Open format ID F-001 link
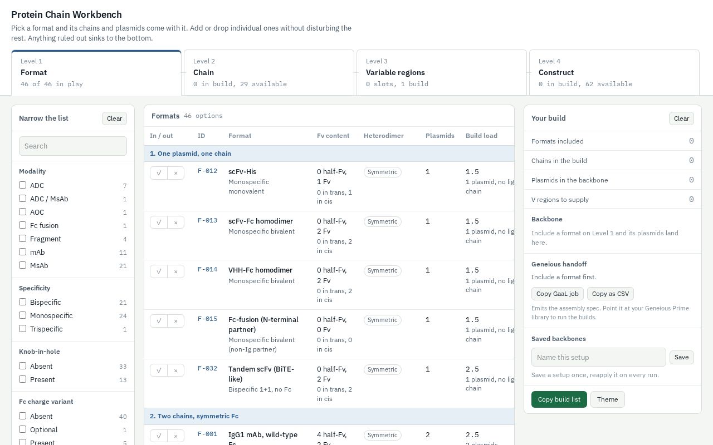The width and height of the screenshot is (713, 445). [x=207, y=434]
